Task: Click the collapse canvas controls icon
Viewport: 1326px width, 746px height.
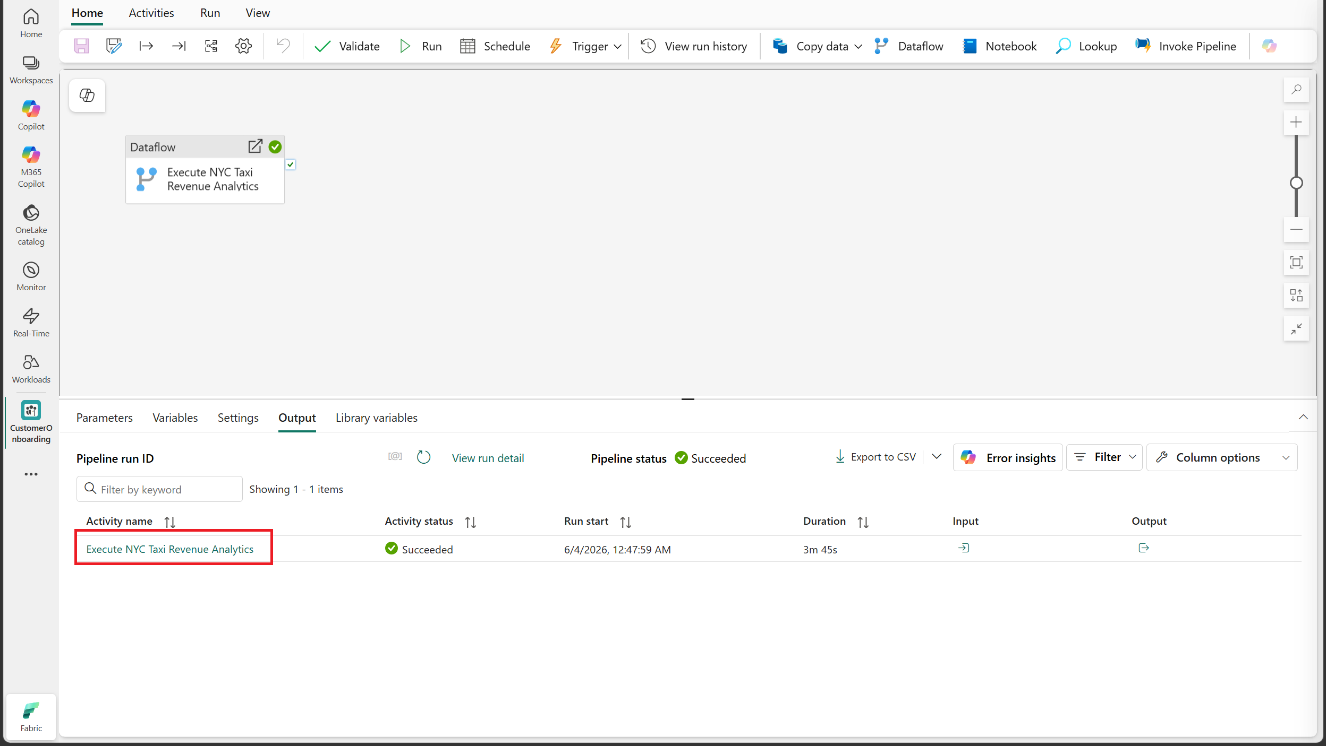Action: [x=1296, y=329]
